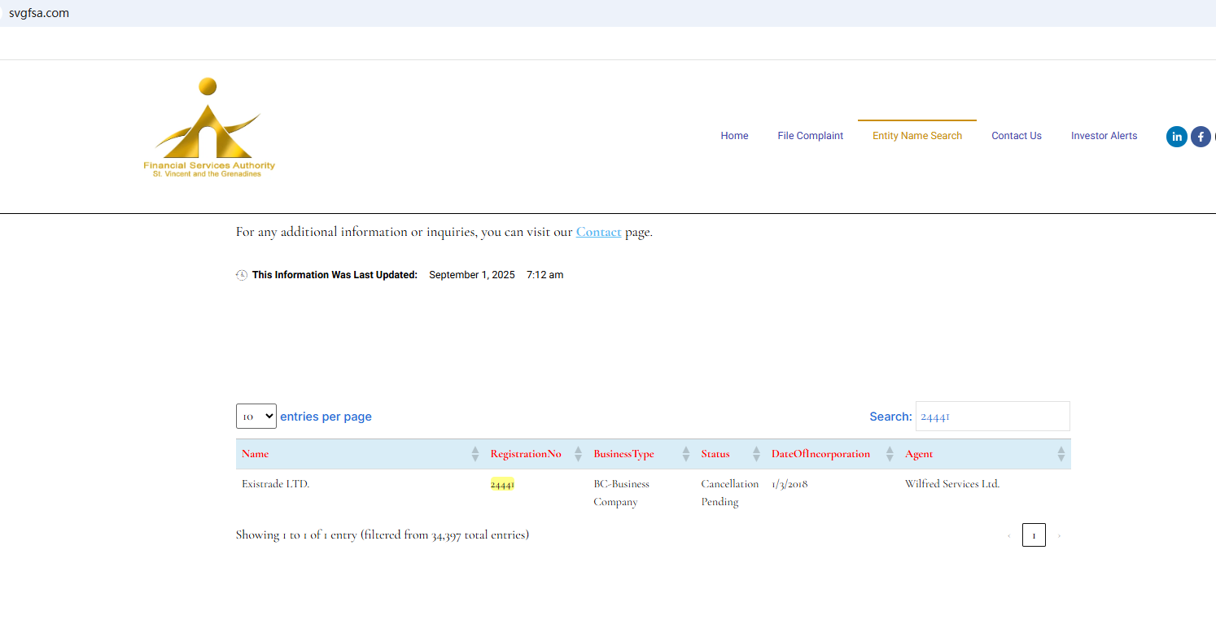Open the entries per page dropdown
Viewport: 1216px width, 624px height.
tap(256, 417)
